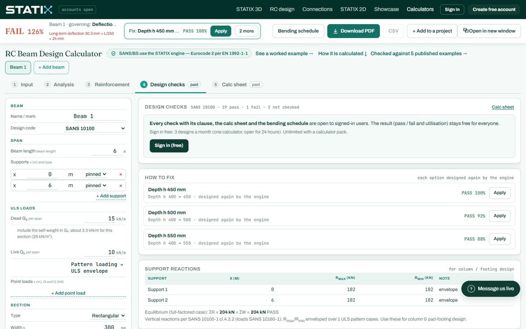Expand the 2 more fixes option

(x=247, y=31)
